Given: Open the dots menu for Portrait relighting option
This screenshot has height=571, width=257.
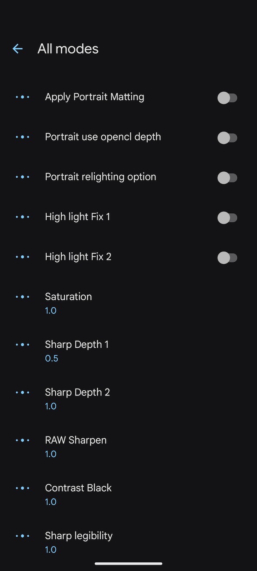Looking at the screenshot, I should click(22, 177).
